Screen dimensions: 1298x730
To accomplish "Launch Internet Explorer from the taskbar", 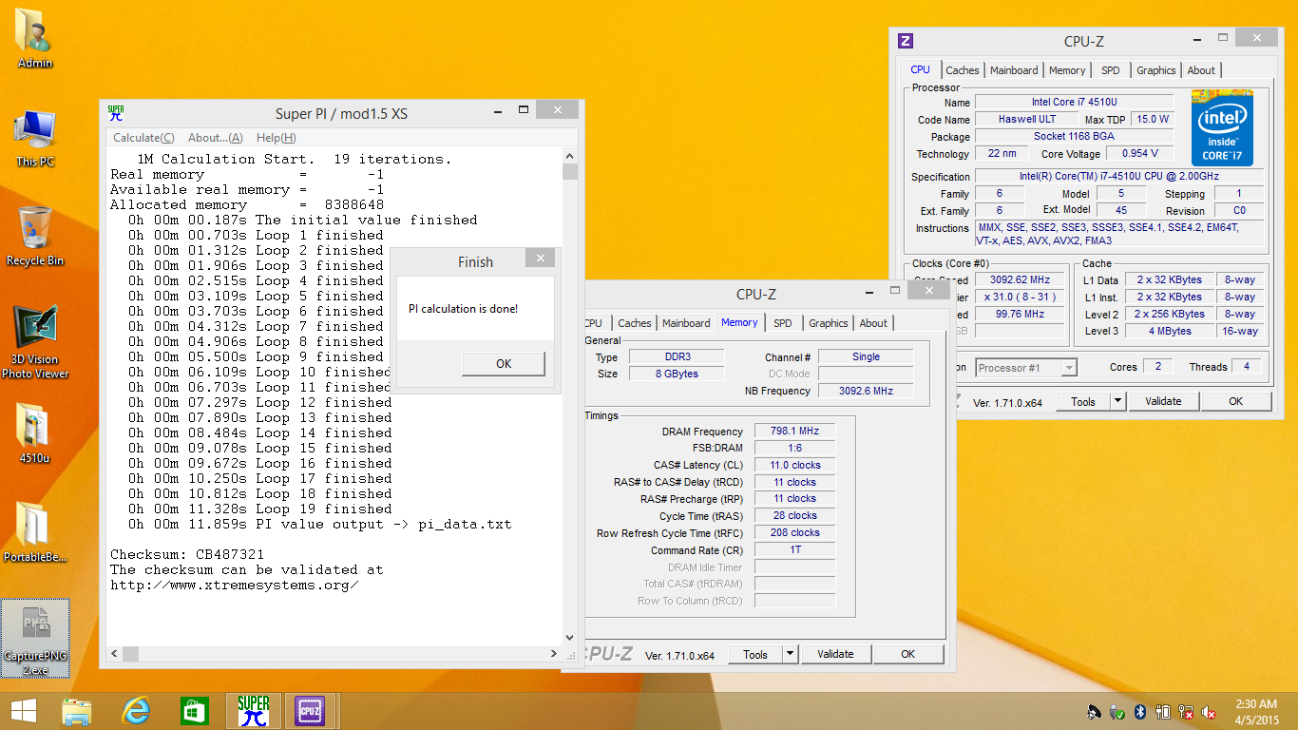I will pos(136,711).
